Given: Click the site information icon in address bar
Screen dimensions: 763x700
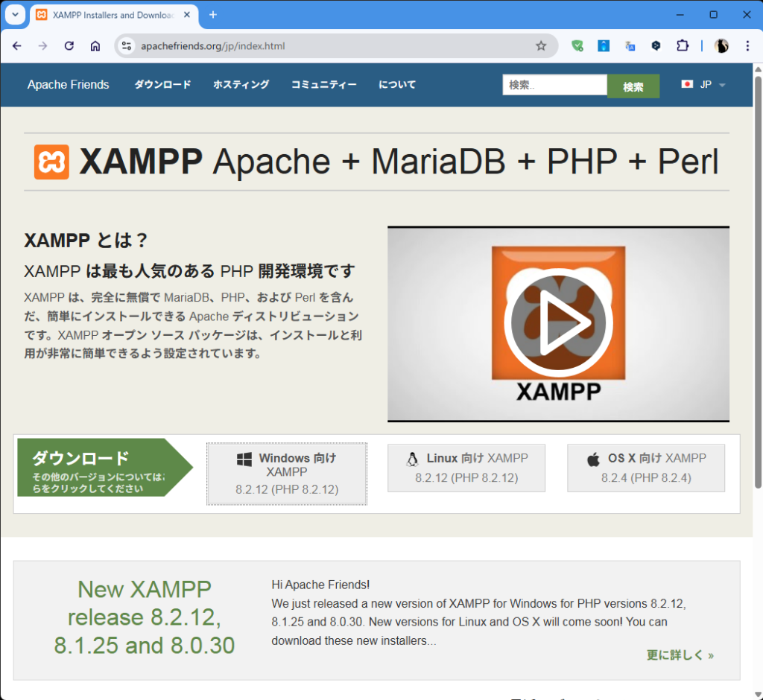Looking at the screenshot, I should [x=127, y=46].
